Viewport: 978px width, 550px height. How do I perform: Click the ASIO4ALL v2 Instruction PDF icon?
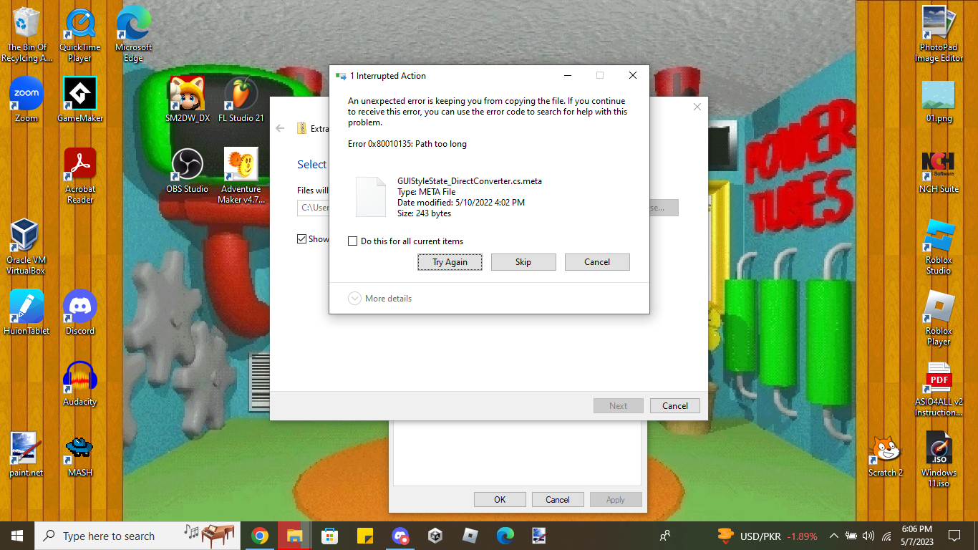[939, 389]
